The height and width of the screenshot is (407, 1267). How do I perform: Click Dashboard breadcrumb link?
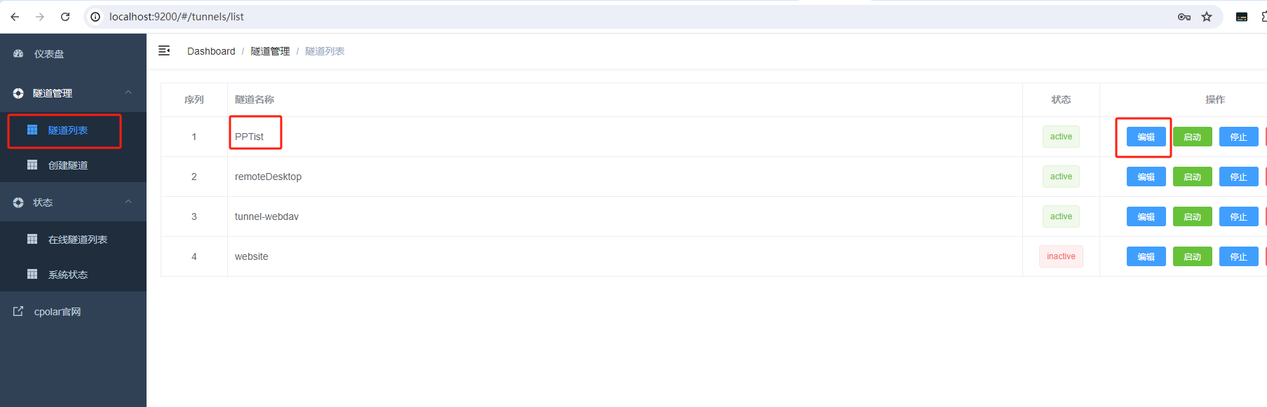[211, 51]
